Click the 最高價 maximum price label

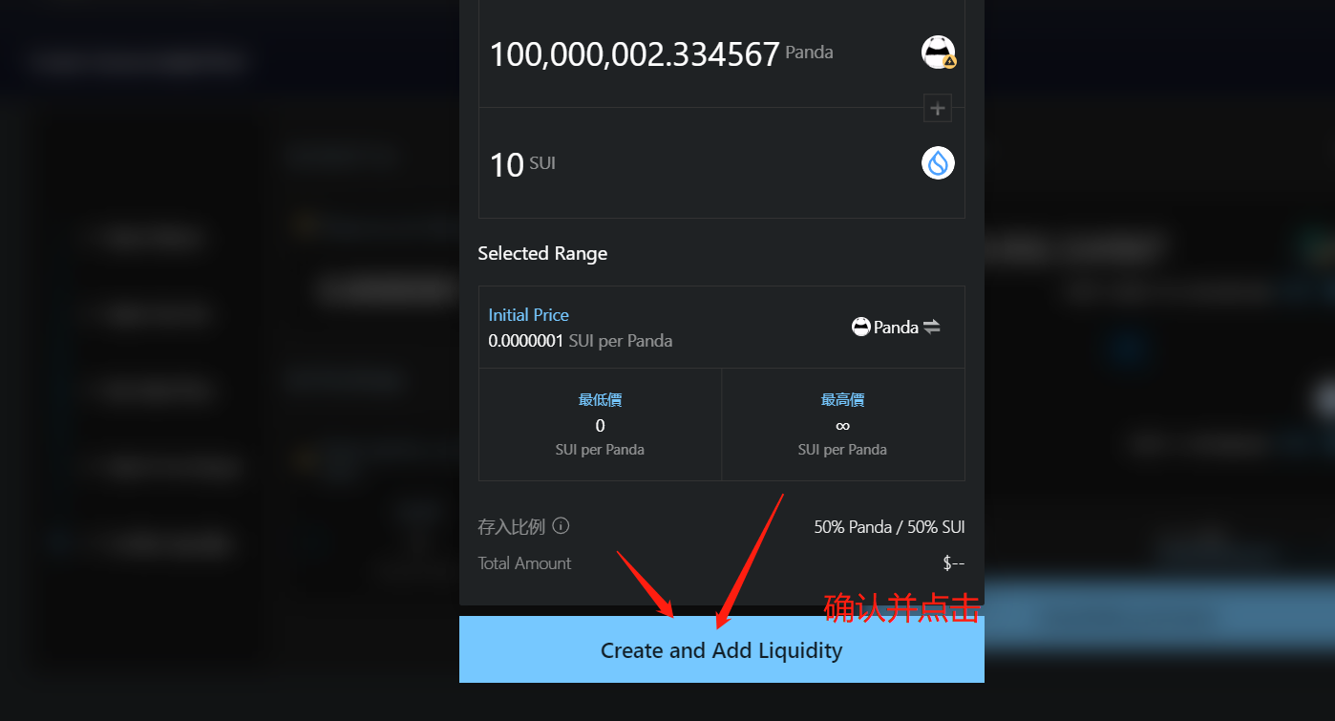point(842,400)
